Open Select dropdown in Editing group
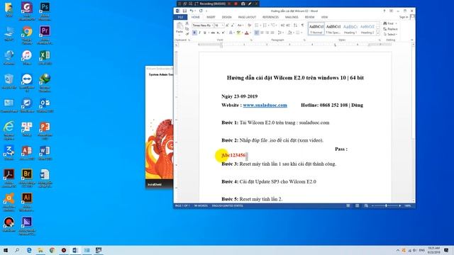454x255 pixels. point(390,35)
